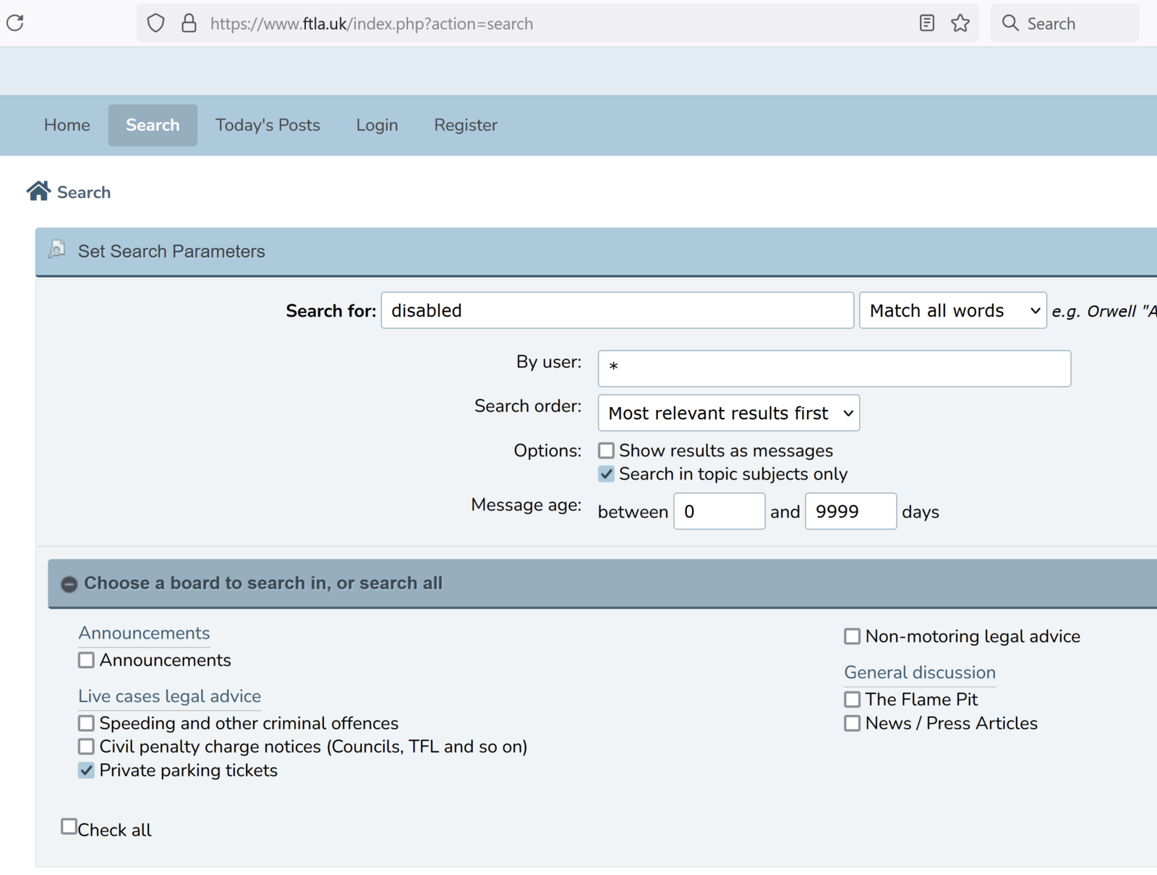Click the Live cases legal advice link
Image resolution: width=1157 pixels, height=875 pixels.
tap(169, 696)
